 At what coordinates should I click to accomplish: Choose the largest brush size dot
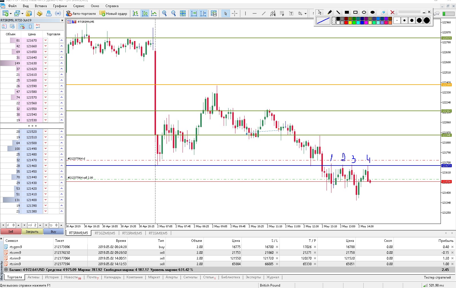coord(427,20)
